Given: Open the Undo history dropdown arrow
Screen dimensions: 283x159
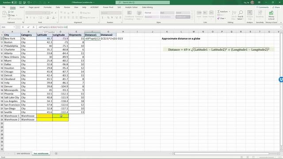Looking at the screenshot, I should [31, 3].
